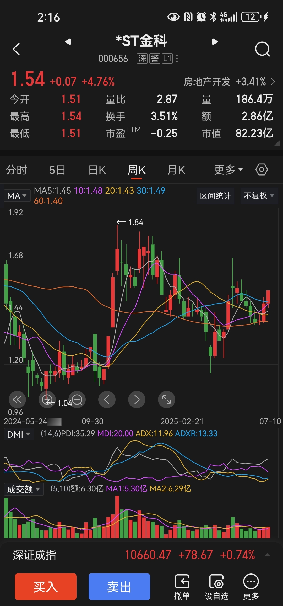Open the 更多 bottom menu
The width and height of the screenshot is (283, 606).
pyautogui.click(x=251, y=587)
